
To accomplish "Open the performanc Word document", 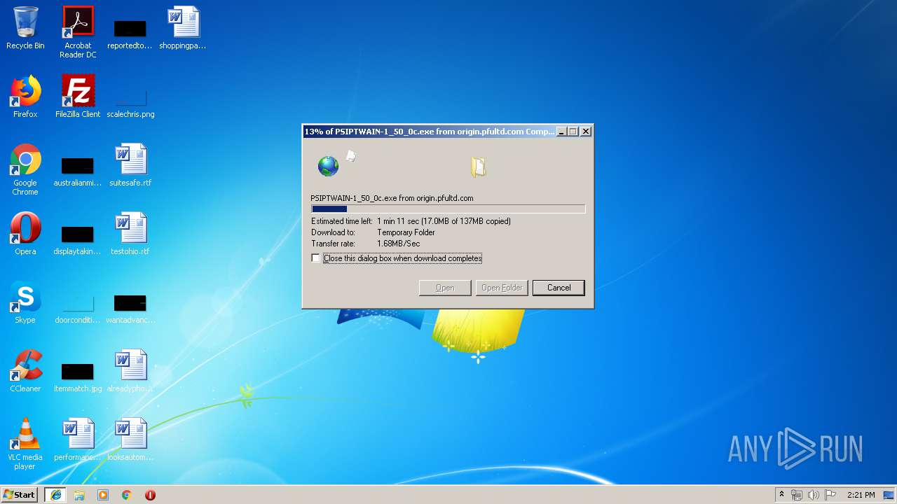I will coord(78,440).
